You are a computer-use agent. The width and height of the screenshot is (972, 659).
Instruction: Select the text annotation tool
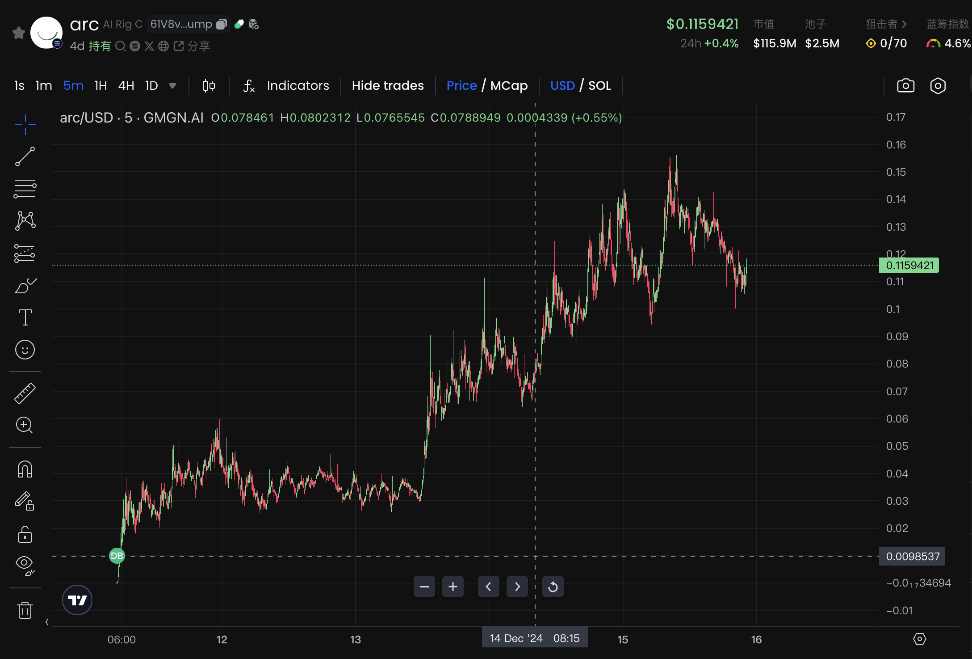point(25,317)
